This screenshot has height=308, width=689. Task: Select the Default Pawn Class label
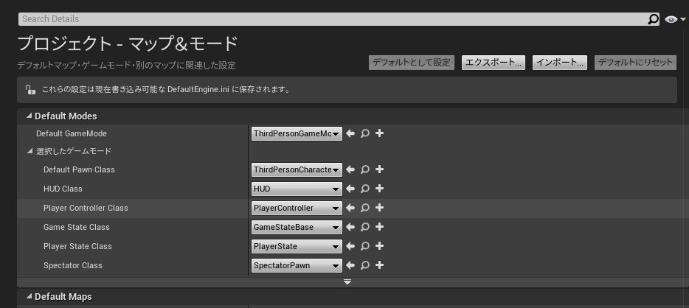point(79,169)
